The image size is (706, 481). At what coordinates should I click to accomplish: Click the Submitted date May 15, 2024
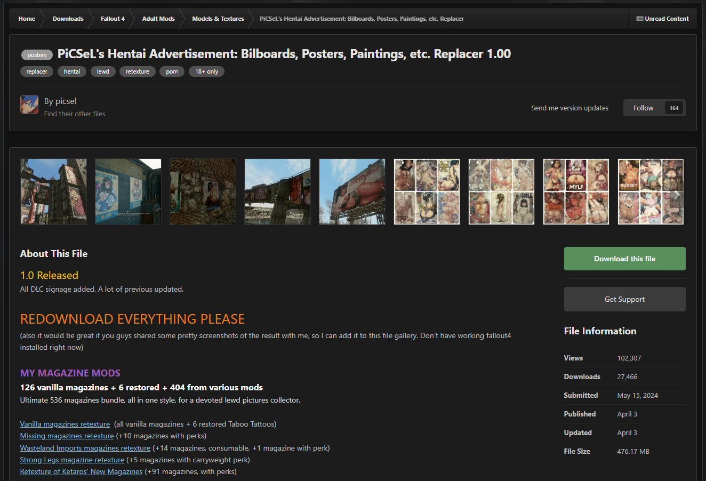[x=638, y=395]
